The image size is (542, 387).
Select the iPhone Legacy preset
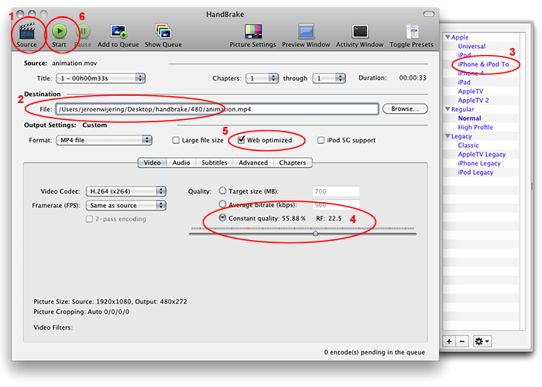[x=479, y=163]
